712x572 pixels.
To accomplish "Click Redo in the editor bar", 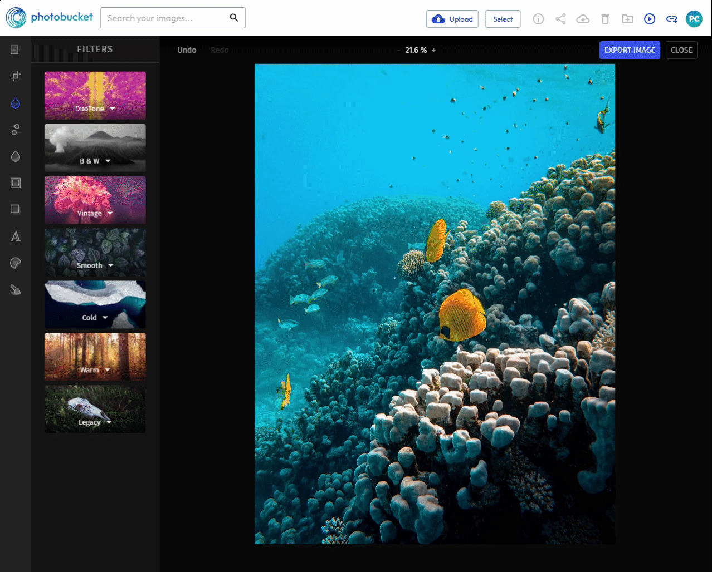I will [220, 50].
